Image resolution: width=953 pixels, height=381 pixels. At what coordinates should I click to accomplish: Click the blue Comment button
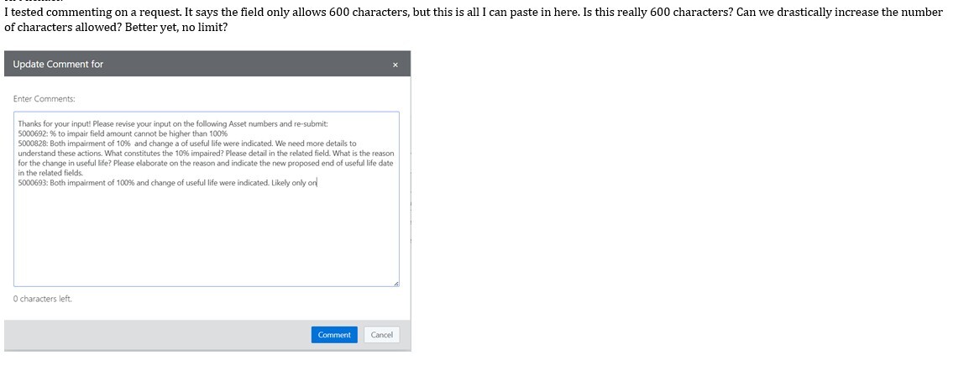(x=334, y=335)
